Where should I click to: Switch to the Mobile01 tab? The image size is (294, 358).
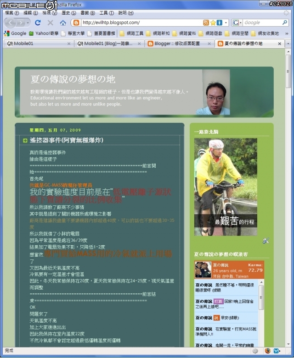(x=39, y=44)
